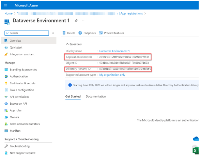
Task: Select the Get Started tab
Action: click(73, 96)
